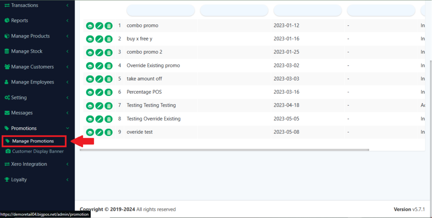Open Customer Display Banner submenu item
This screenshot has height=218, width=432.
point(38,151)
